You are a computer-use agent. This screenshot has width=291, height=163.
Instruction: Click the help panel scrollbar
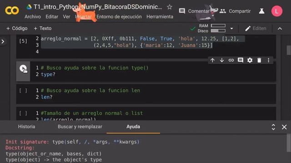tap(289, 144)
